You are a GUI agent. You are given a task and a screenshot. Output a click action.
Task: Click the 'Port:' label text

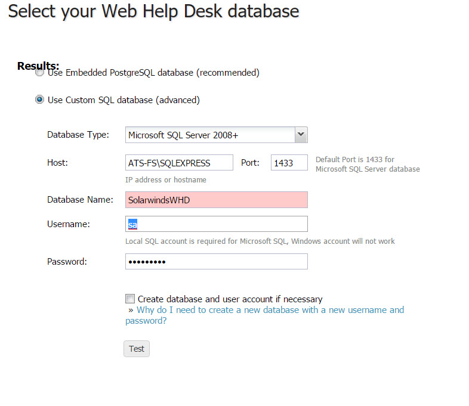[x=250, y=162]
